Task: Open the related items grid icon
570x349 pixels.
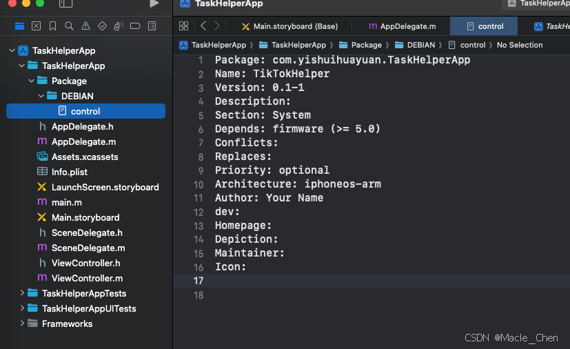Action: coord(183,26)
